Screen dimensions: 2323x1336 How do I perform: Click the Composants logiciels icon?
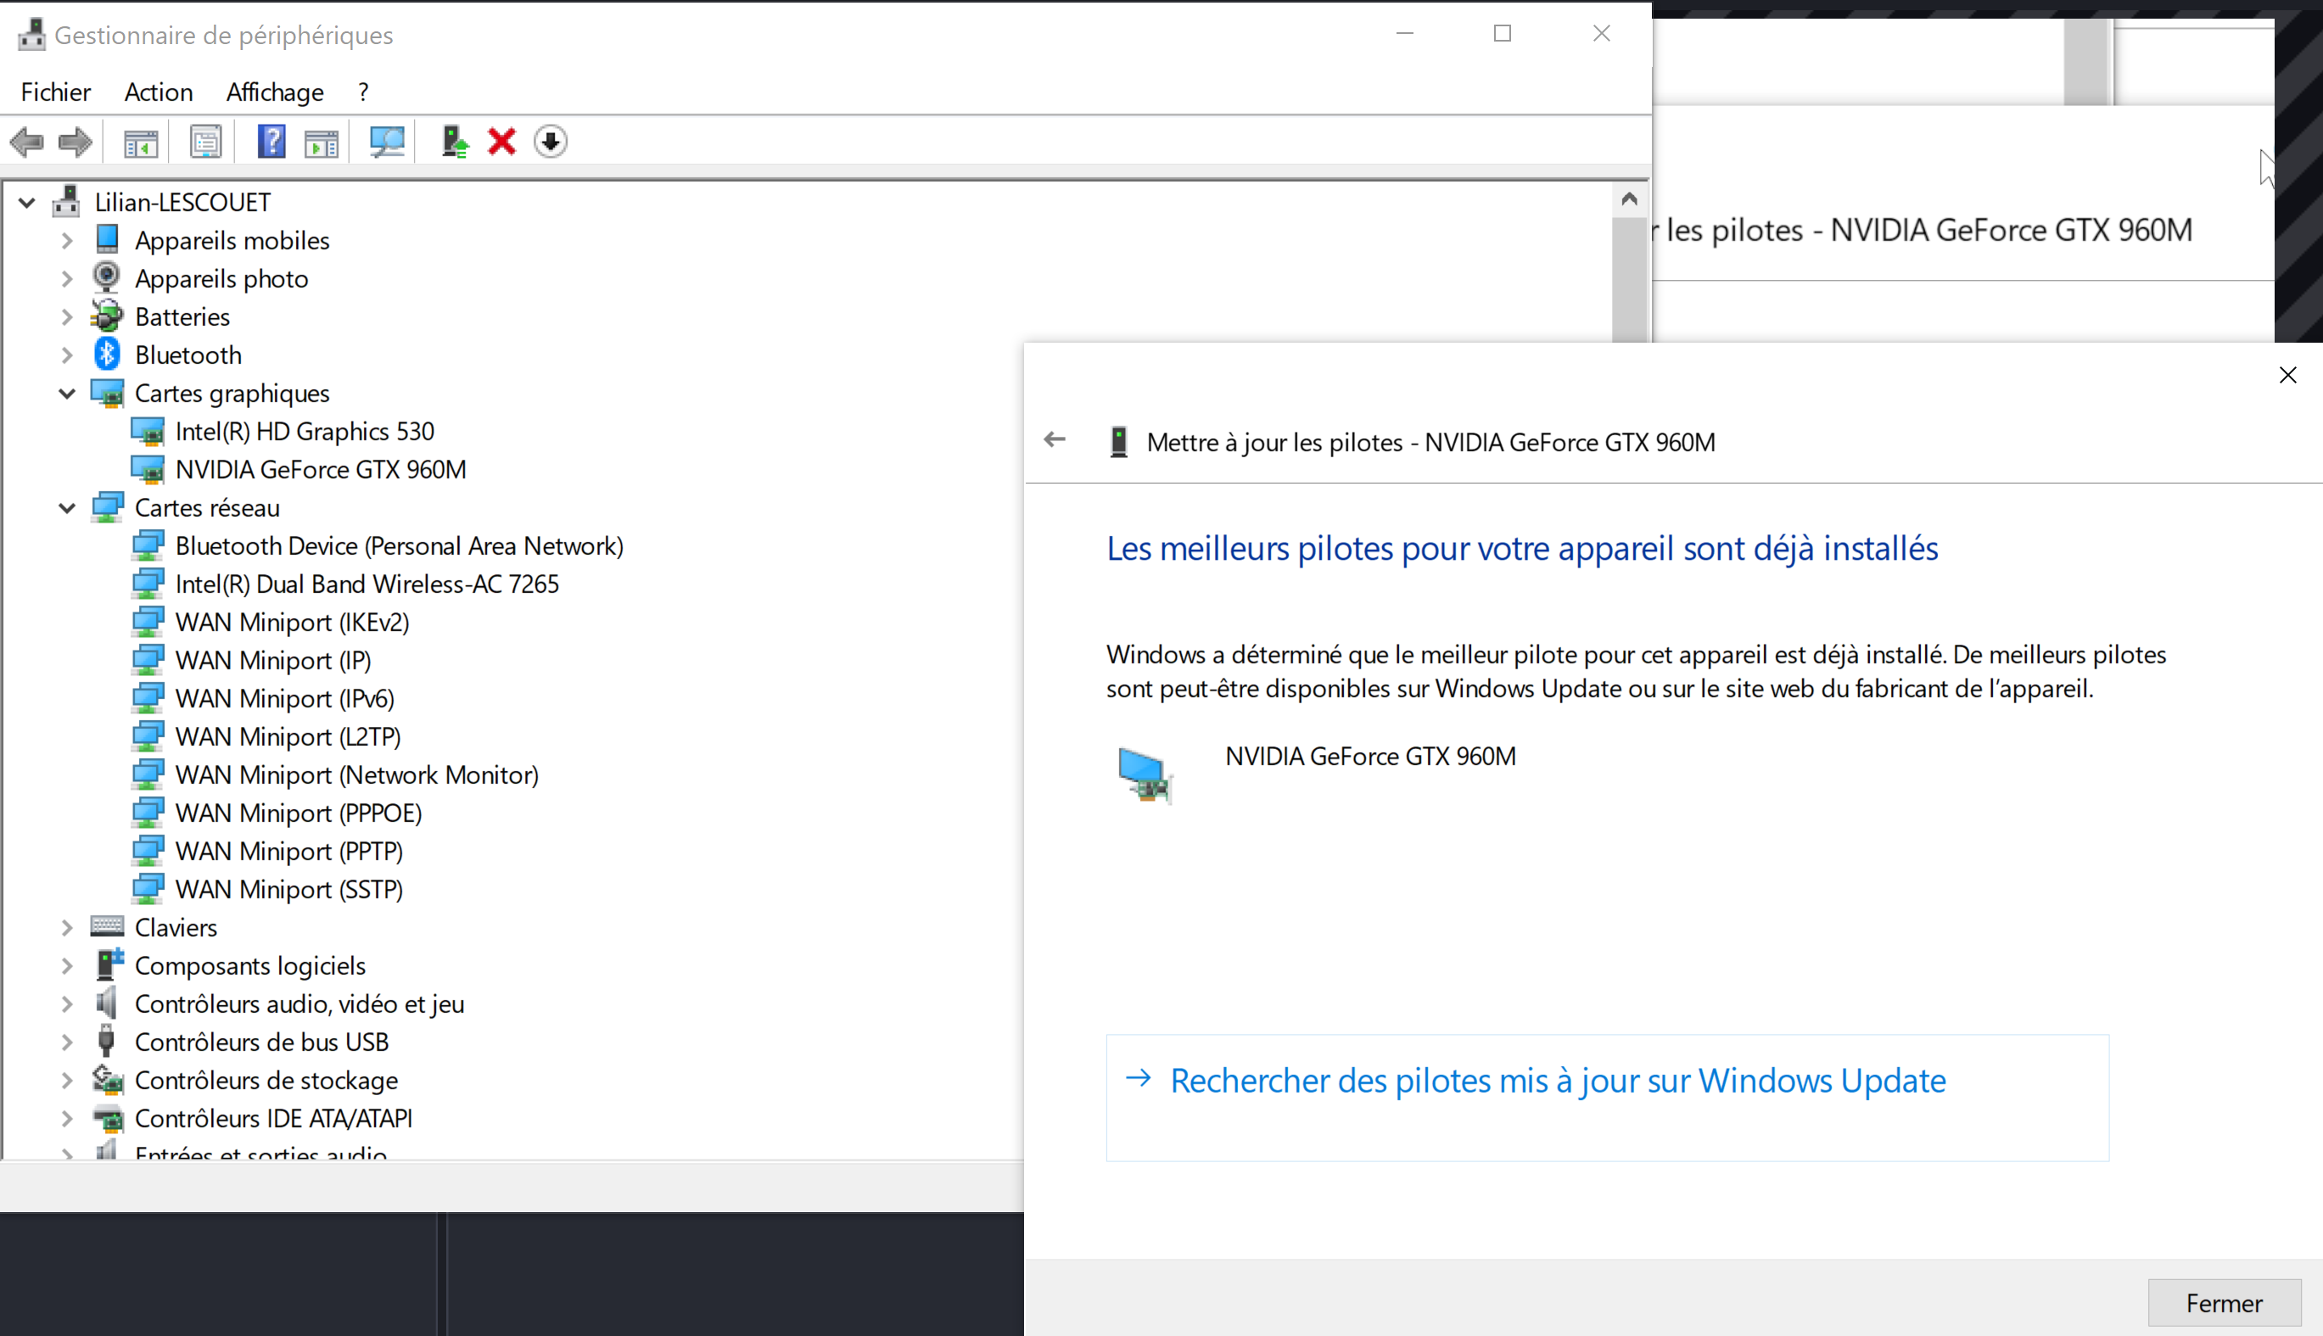tap(109, 965)
